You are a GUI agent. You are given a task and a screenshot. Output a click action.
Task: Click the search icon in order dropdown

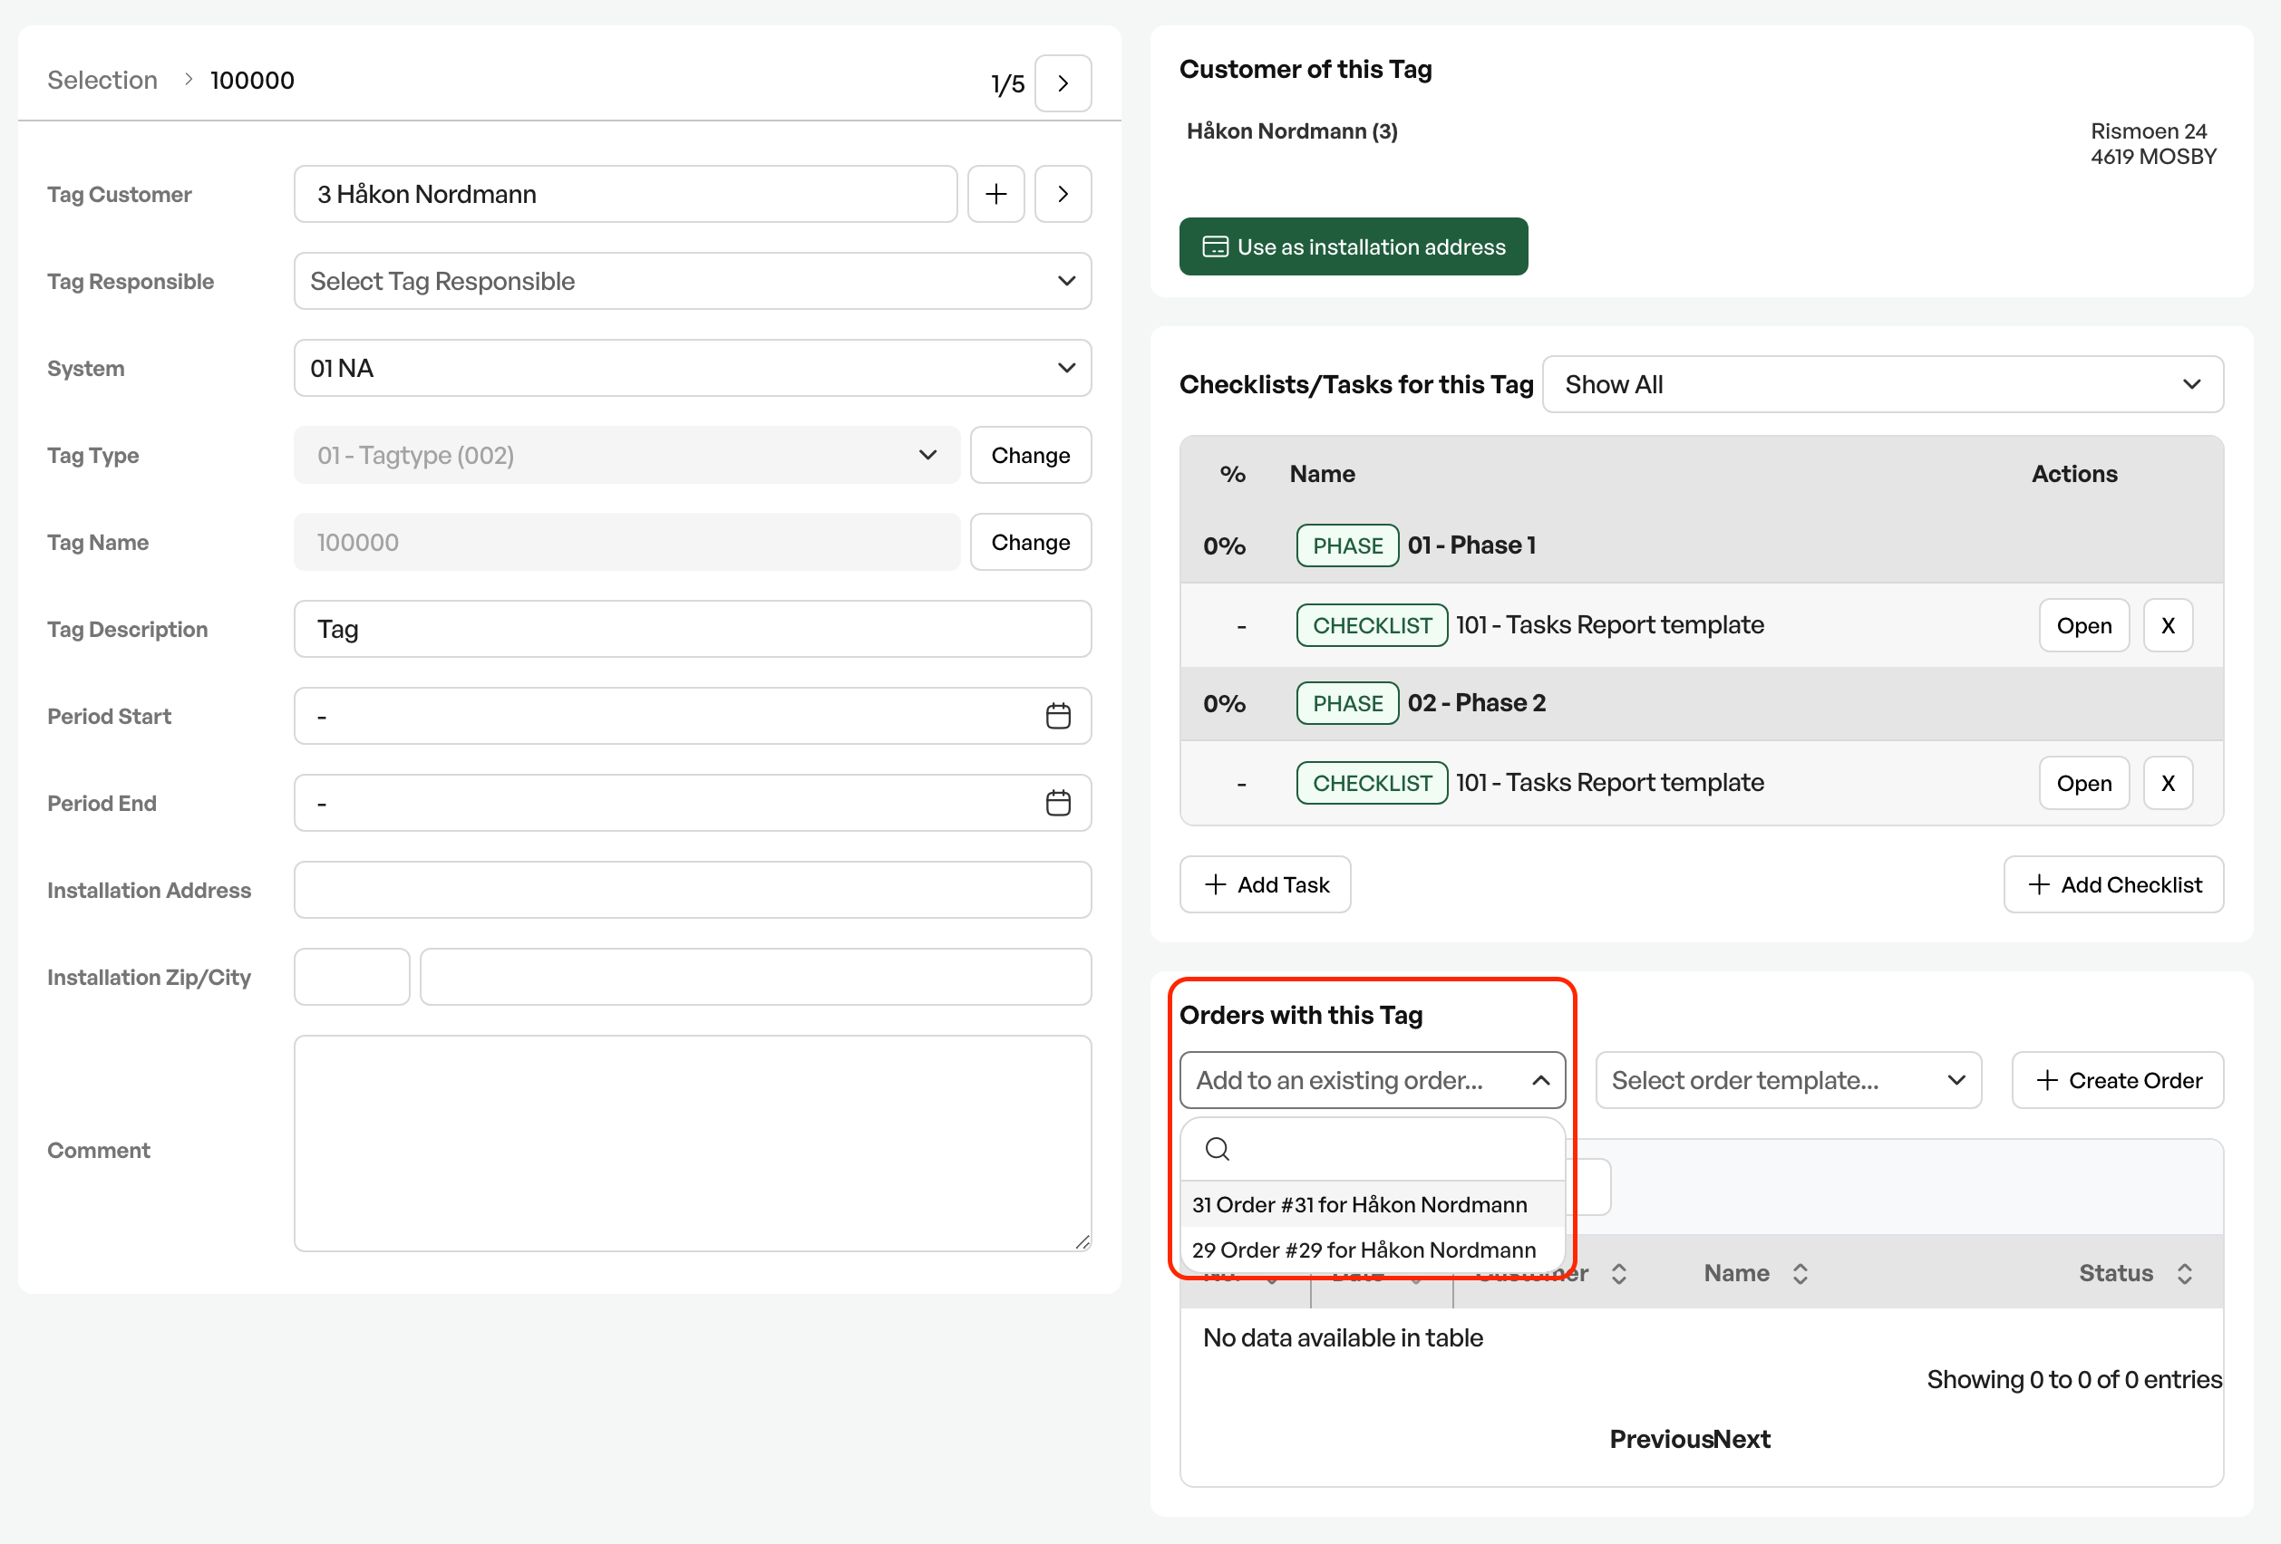point(1217,1149)
